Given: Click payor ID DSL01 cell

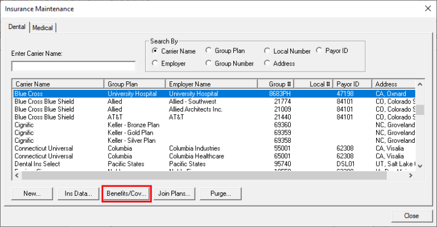Looking at the screenshot, I should coord(345,164).
